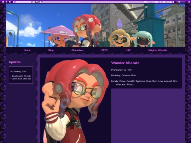This screenshot has width=191, height=143.
Task: Click the Pronouns: He/They line
Action: [x=121, y=70]
